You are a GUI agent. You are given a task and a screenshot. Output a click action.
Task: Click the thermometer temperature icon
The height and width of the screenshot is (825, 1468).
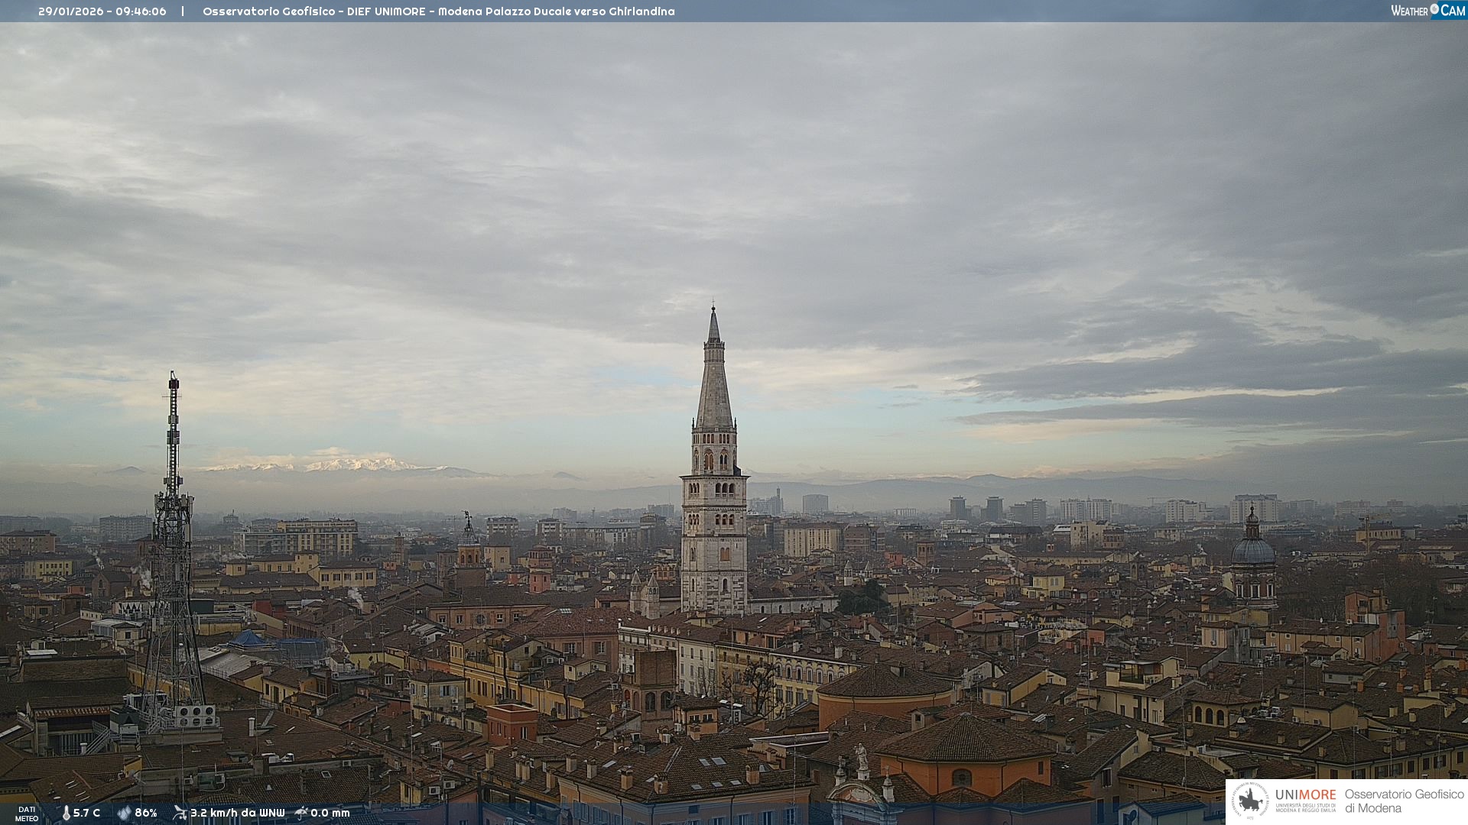pyautogui.click(x=66, y=813)
